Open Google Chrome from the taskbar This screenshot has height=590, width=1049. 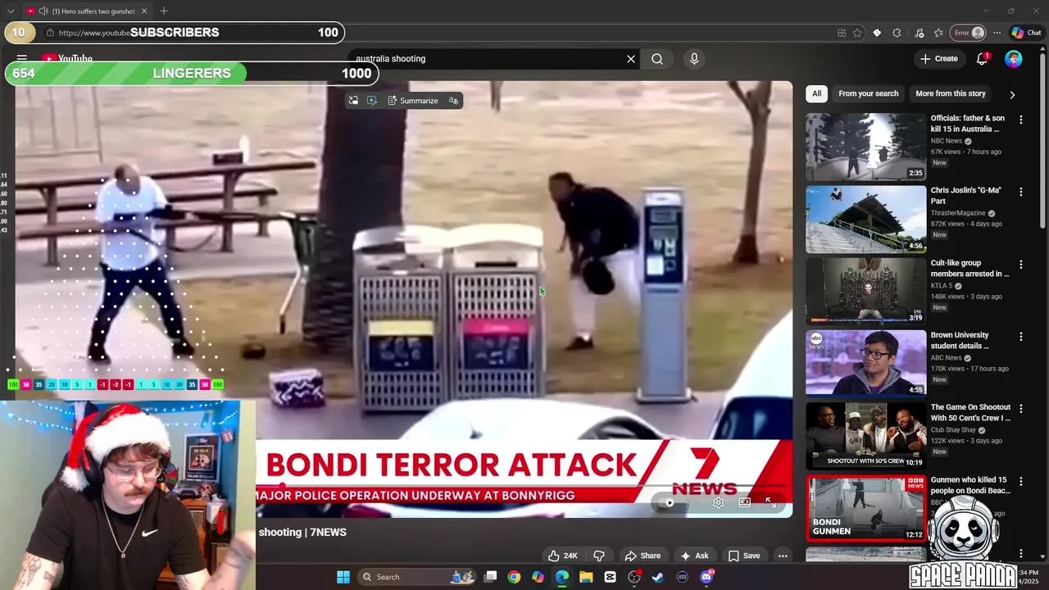point(514,577)
